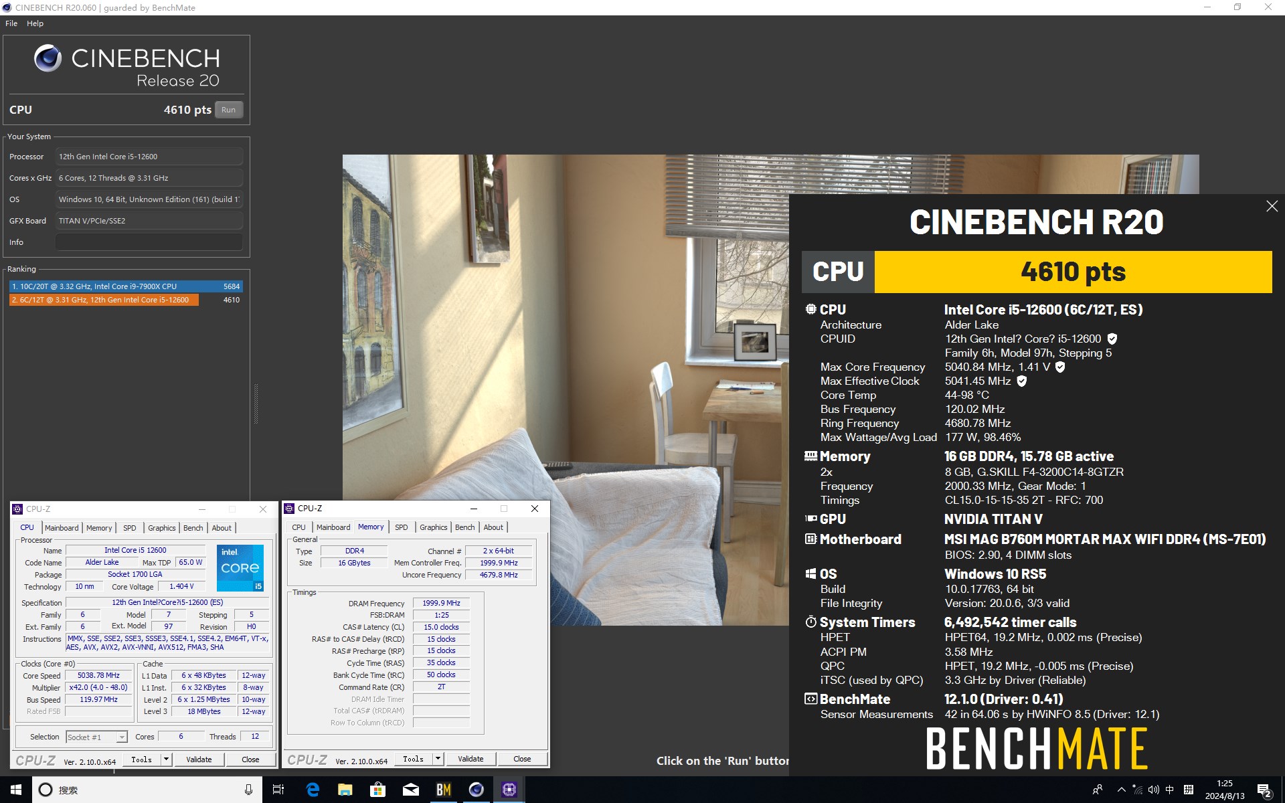Click the search microphone icon
This screenshot has height=803, width=1285.
coord(248,790)
